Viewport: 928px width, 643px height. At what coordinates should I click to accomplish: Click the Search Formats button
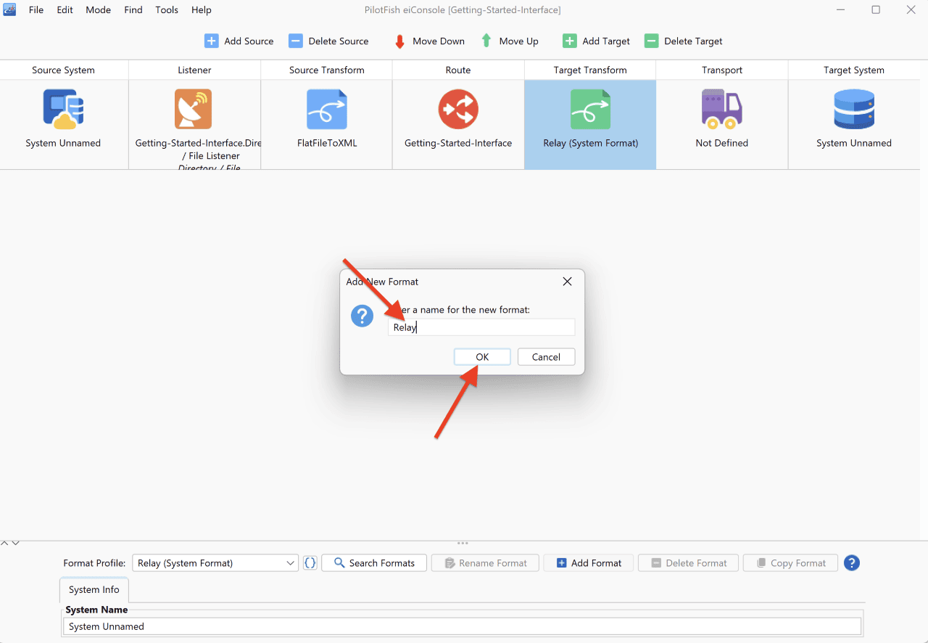(373, 562)
